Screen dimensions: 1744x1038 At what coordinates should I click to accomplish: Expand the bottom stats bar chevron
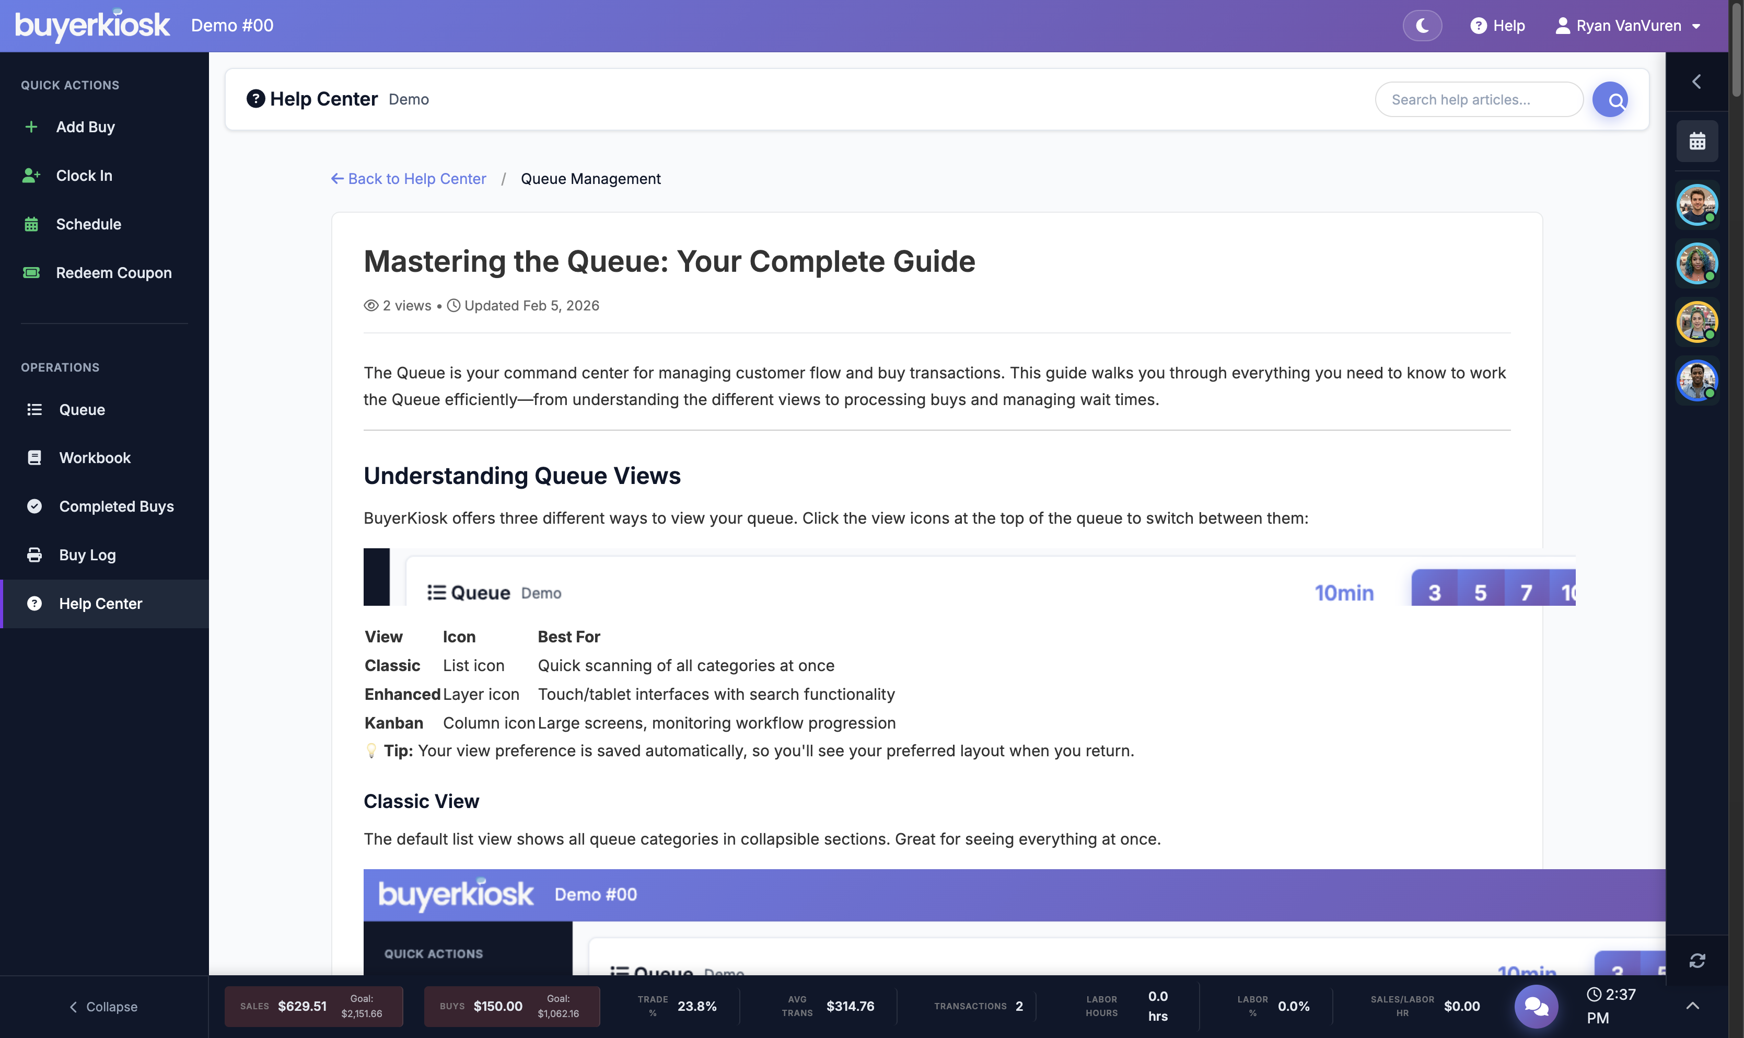click(1692, 1006)
